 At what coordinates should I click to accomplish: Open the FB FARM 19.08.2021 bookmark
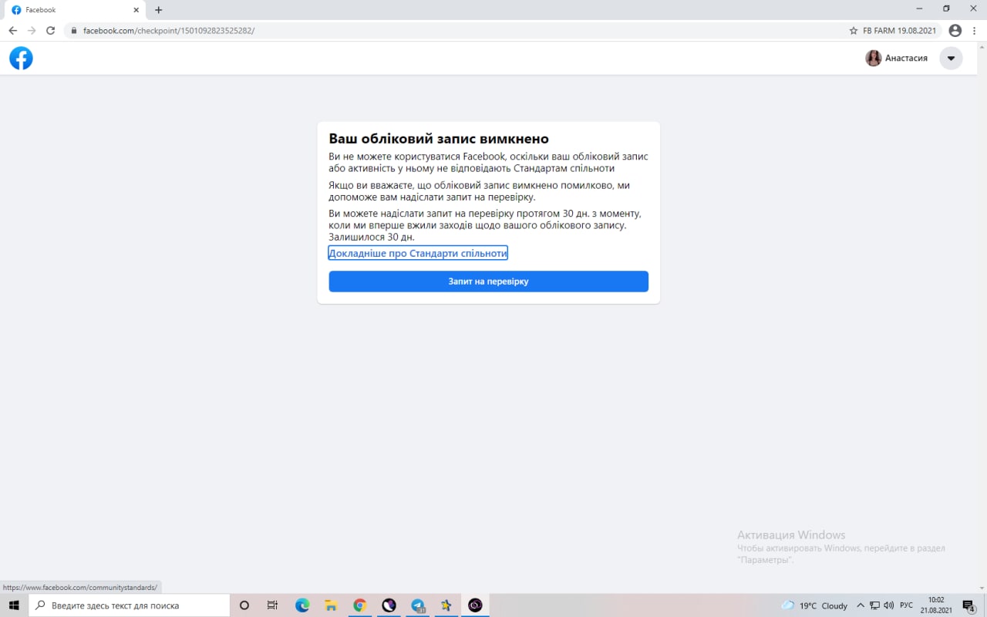[899, 31]
